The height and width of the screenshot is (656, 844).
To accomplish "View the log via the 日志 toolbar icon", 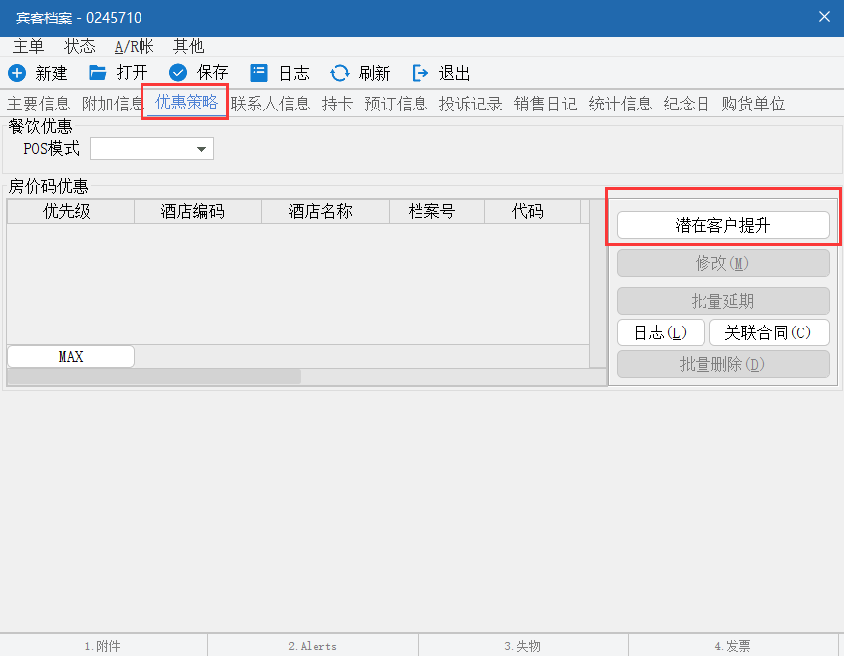I will 259,73.
